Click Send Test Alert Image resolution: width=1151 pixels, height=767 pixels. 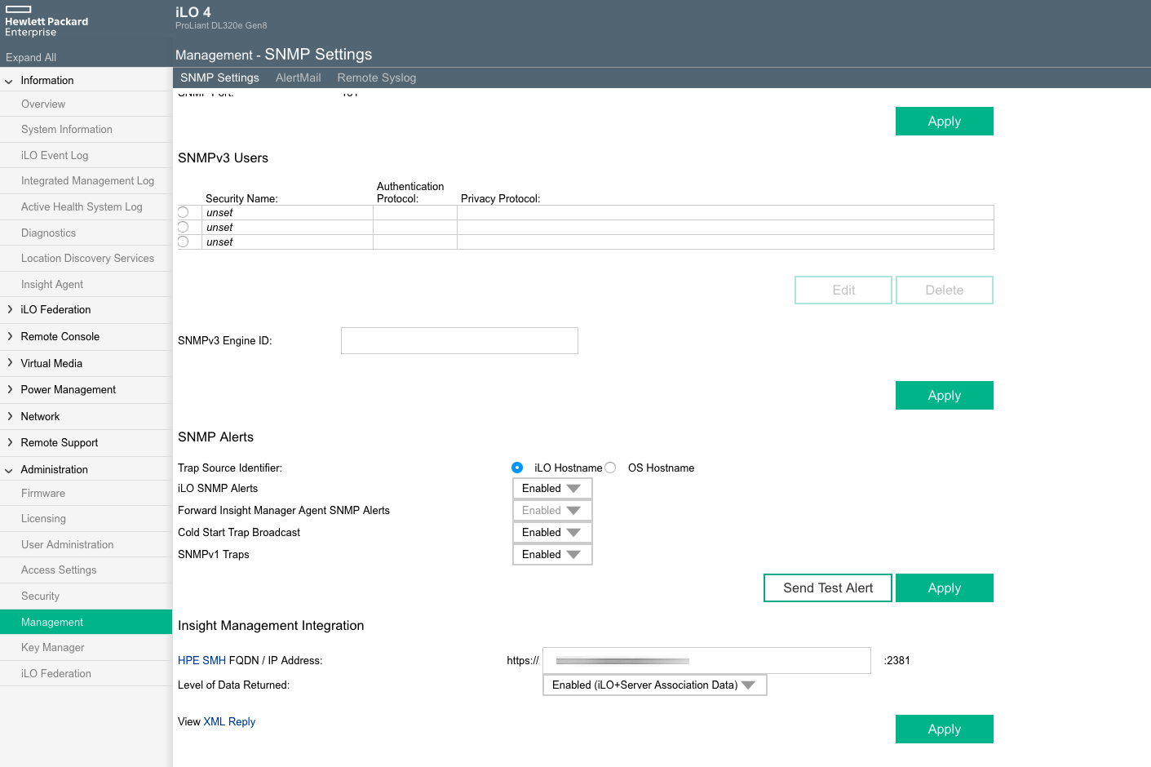coord(828,587)
